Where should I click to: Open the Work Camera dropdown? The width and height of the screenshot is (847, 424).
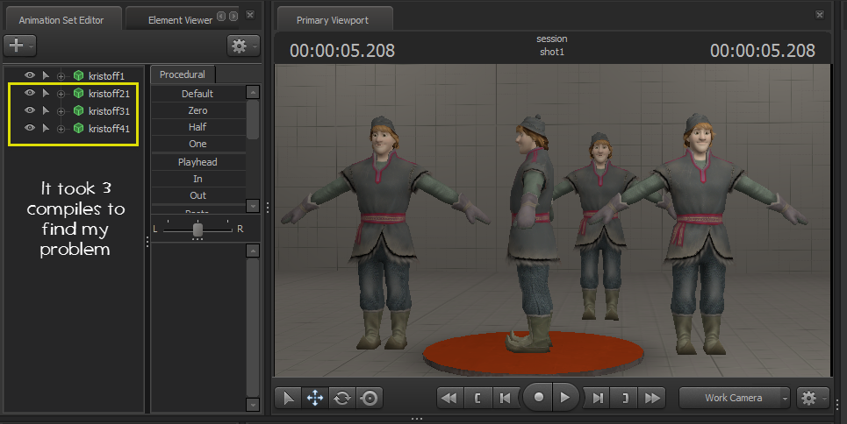tap(735, 398)
